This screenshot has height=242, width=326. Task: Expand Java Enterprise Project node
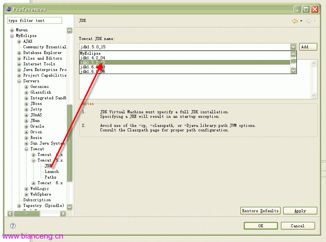click(19, 70)
